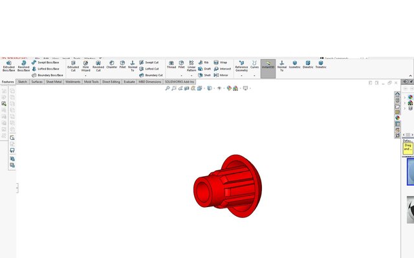The image size is (414, 258).
Task: Open the Sheet Metal tab
Action: tap(54, 82)
